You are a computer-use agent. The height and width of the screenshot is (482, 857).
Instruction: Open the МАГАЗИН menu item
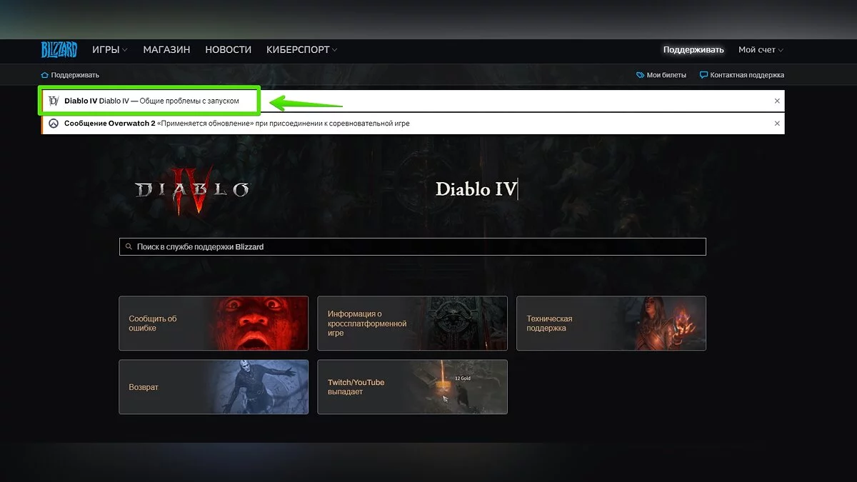166,50
